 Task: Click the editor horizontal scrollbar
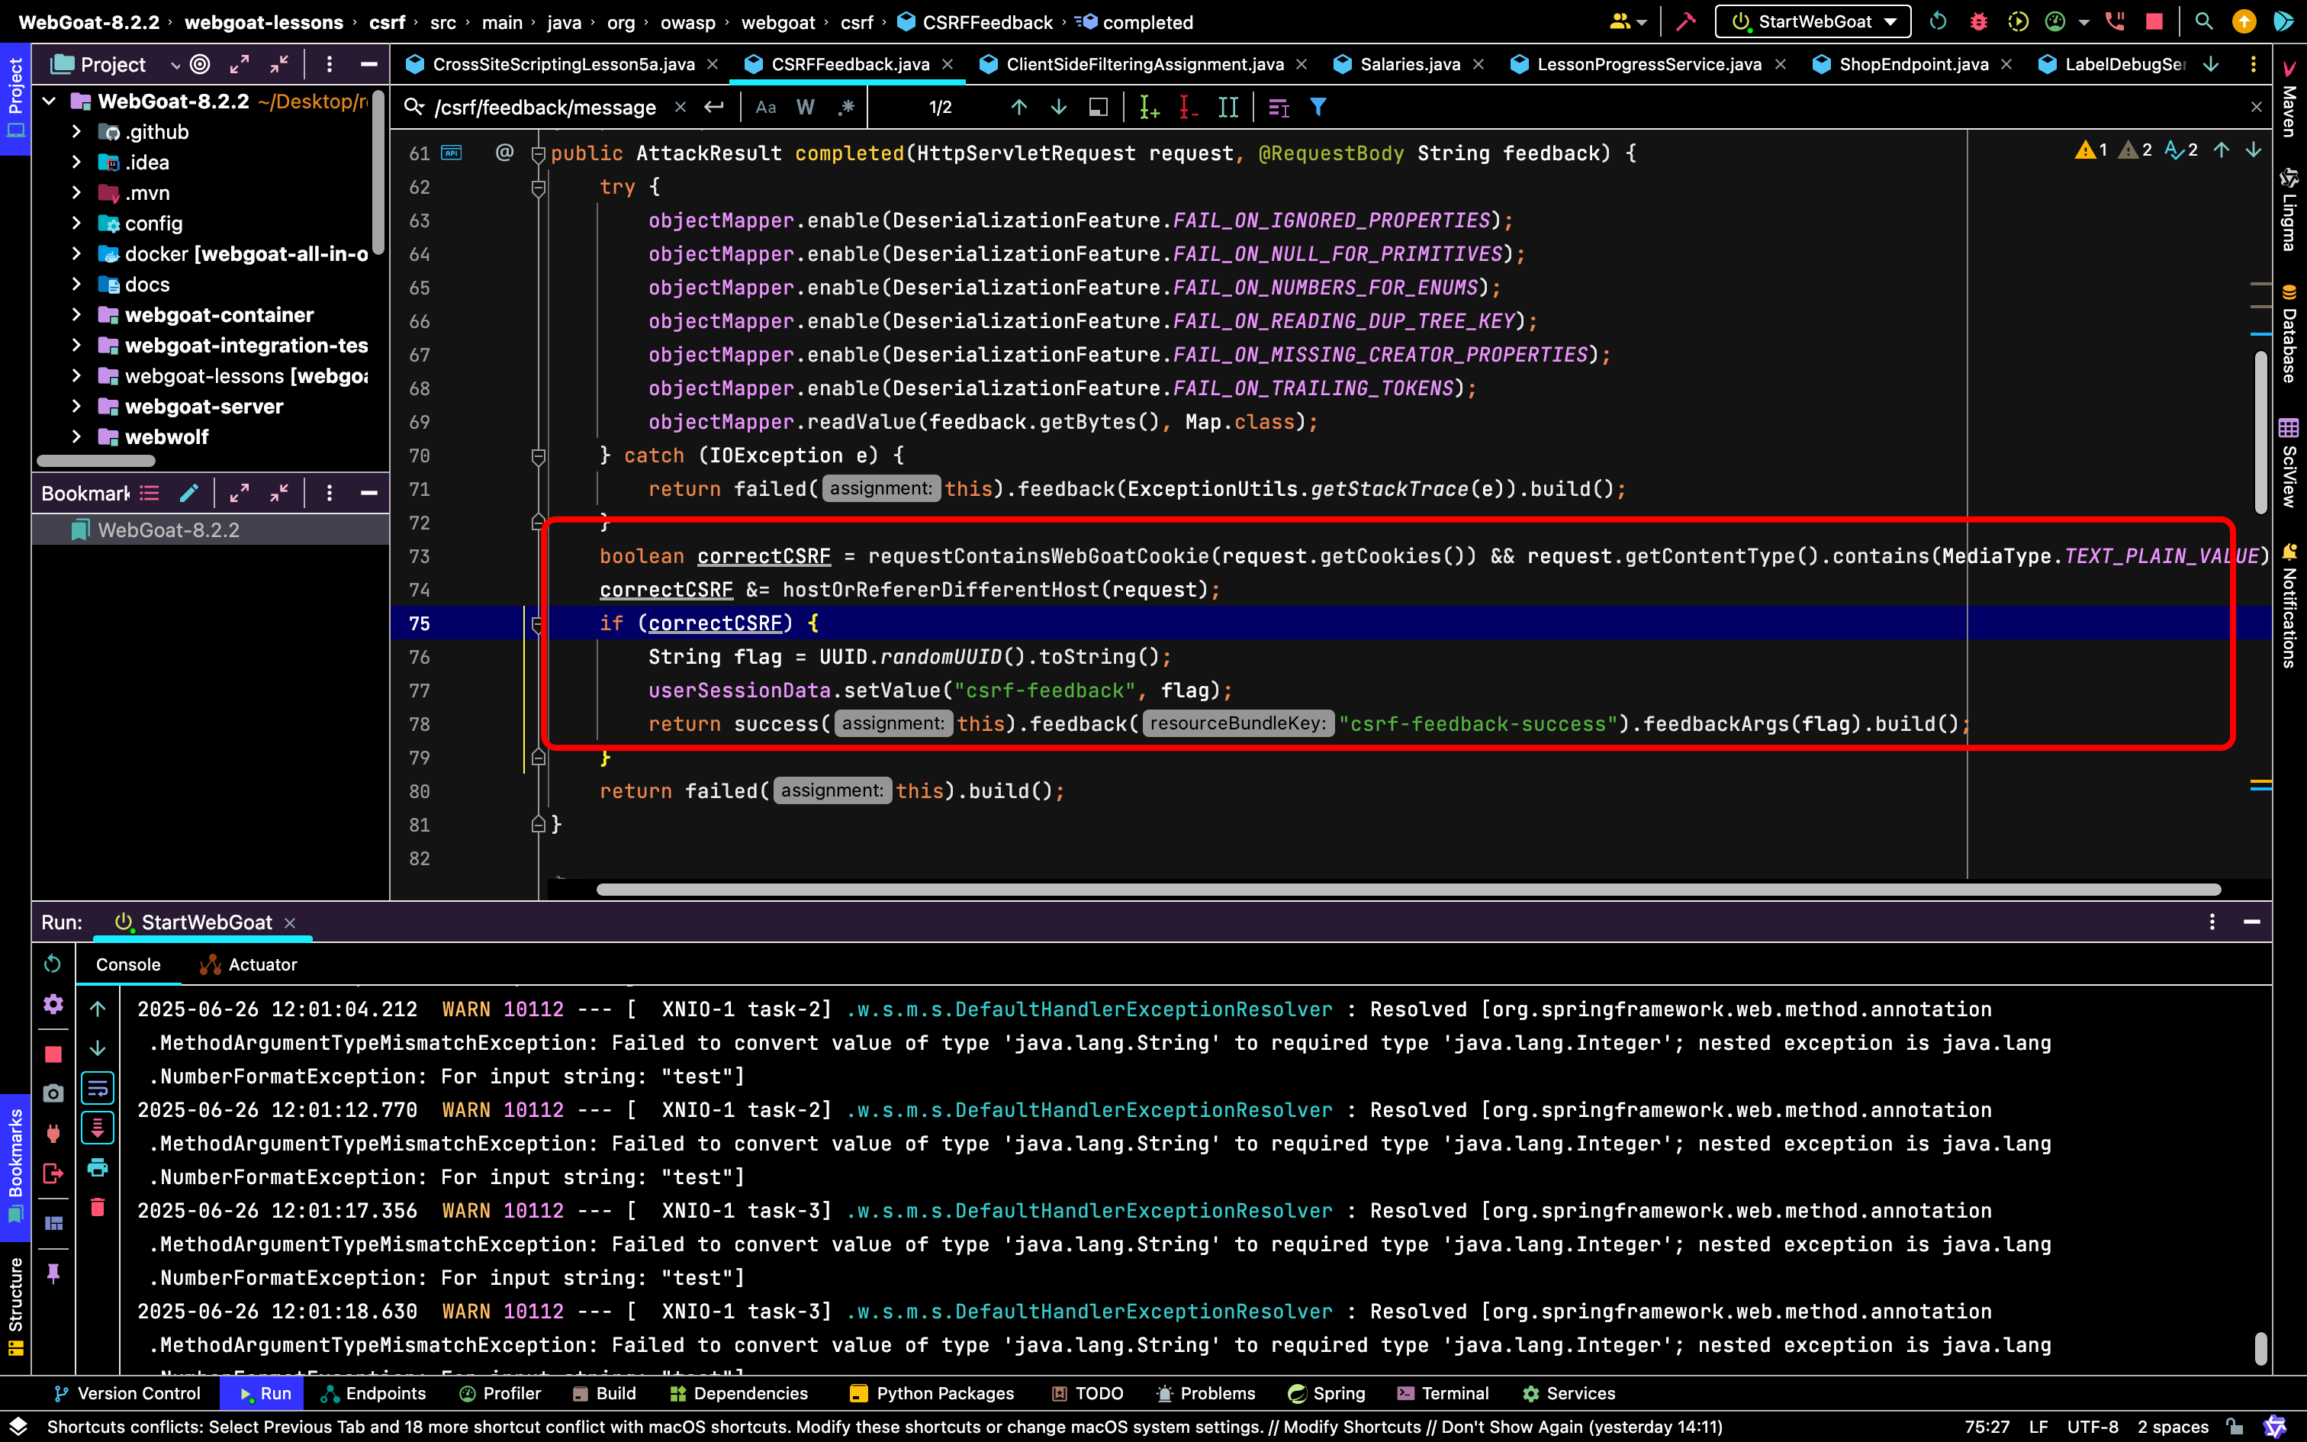[1408, 889]
